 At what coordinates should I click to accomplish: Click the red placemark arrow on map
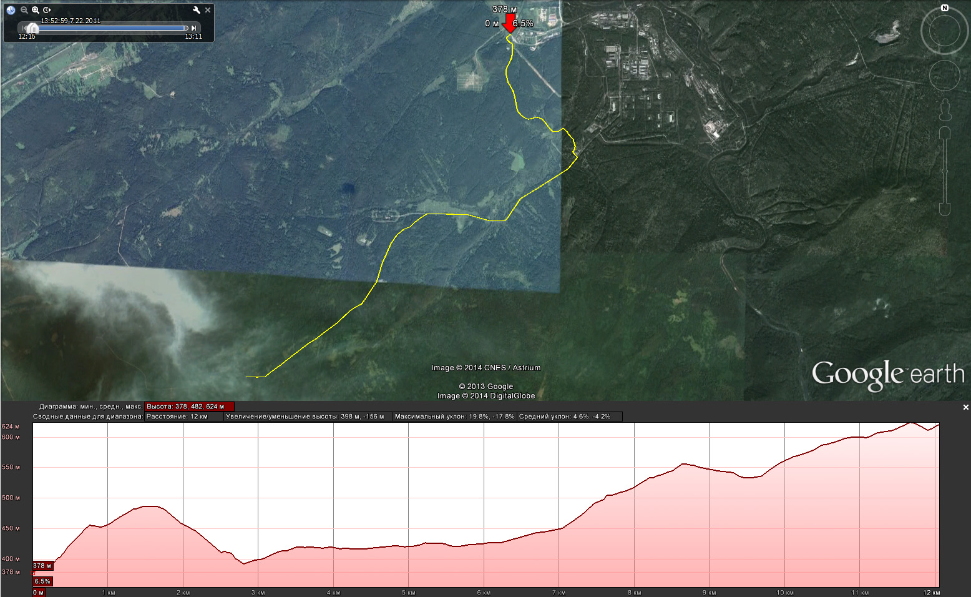[509, 25]
